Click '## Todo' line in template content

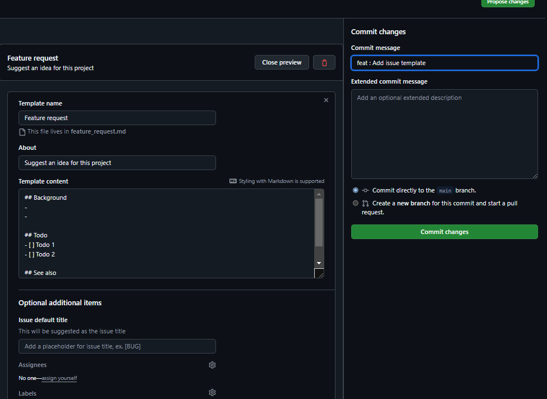pyautogui.click(x=36, y=235)
